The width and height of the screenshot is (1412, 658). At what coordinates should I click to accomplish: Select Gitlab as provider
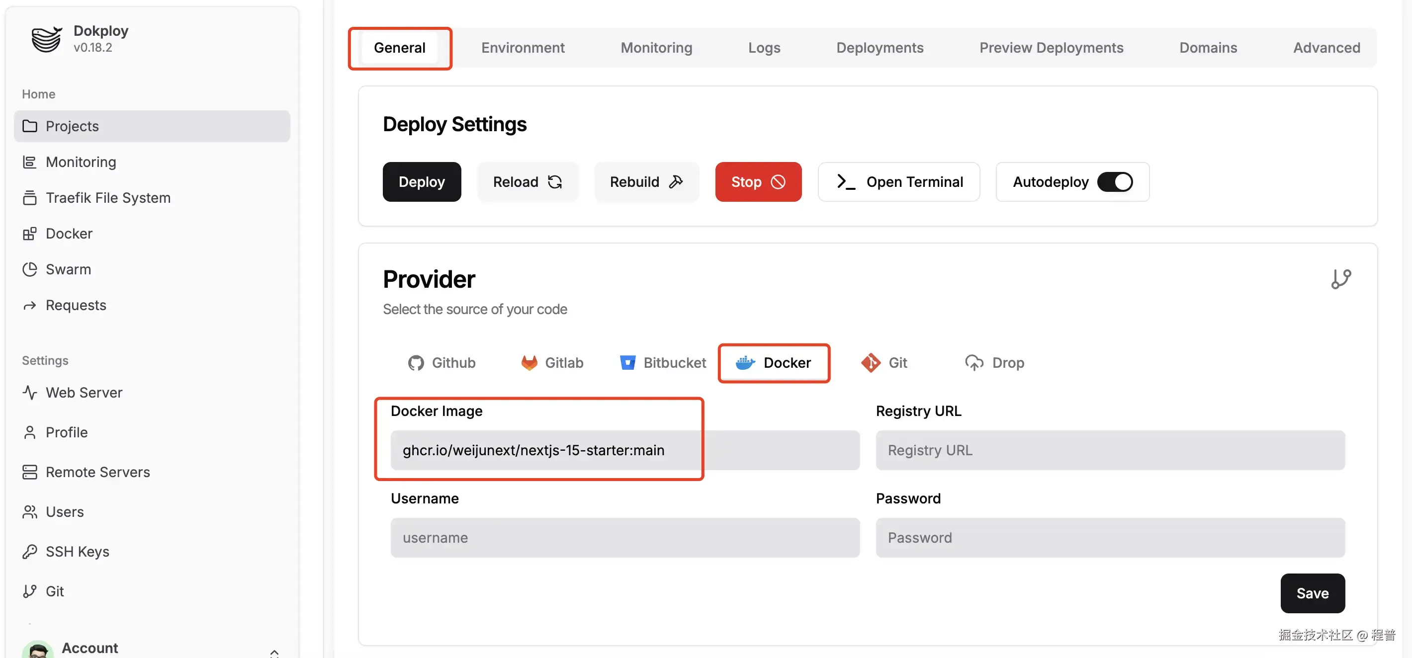(552, 363)
